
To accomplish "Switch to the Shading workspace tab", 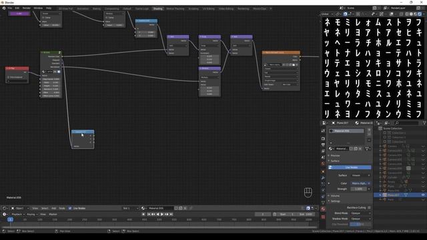I will tap(157, 9).
